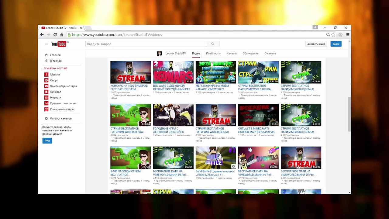The width and height of the screenshot is (389, 219).
Task: Click the blue Войти button
Action: (336, 44)
